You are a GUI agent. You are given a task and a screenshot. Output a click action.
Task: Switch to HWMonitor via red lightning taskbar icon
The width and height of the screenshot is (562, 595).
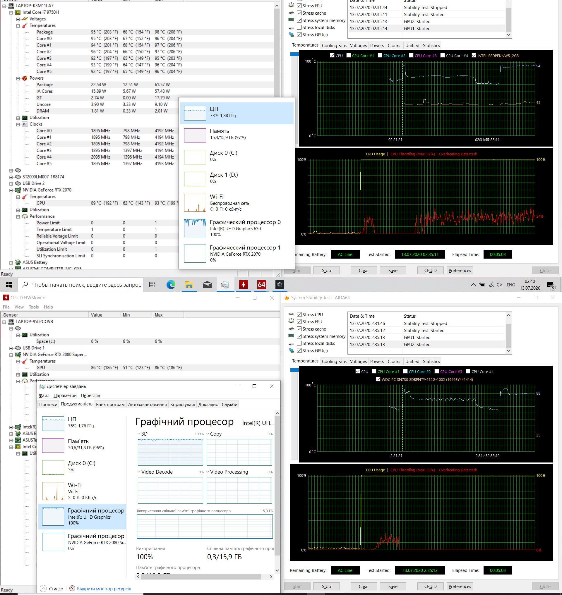(x=244, y=284)
